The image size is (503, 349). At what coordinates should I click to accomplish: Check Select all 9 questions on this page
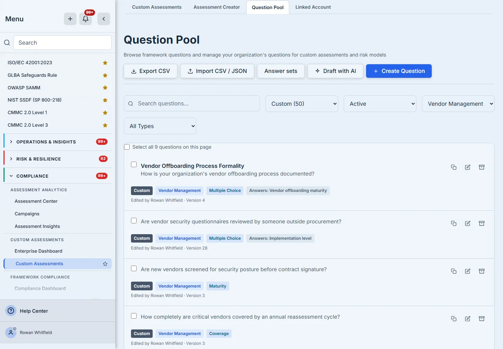pyautogui.click(x=127, y=147)
